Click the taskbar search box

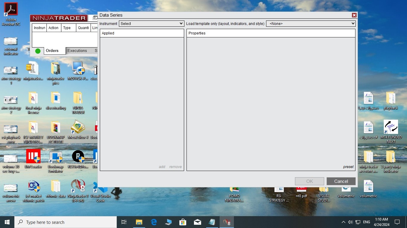click(66, 222)
